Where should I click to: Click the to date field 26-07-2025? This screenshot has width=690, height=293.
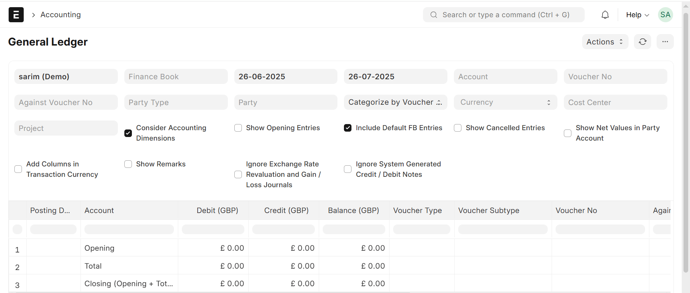click(396, 76)
